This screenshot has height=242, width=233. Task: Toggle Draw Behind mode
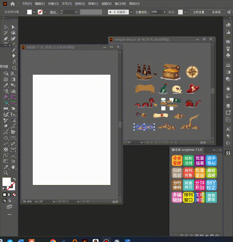coord(9,201)
